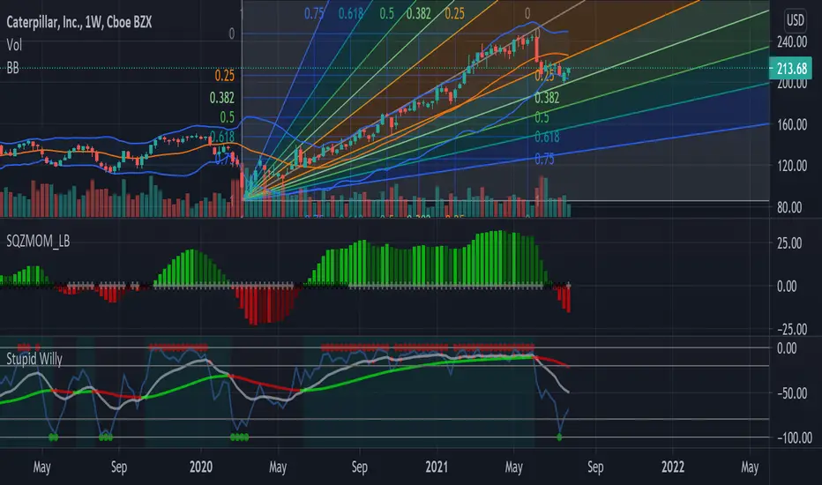Click the 2022 label on time axis
This screenshot has width=822, height=485.
coord(672,466)
